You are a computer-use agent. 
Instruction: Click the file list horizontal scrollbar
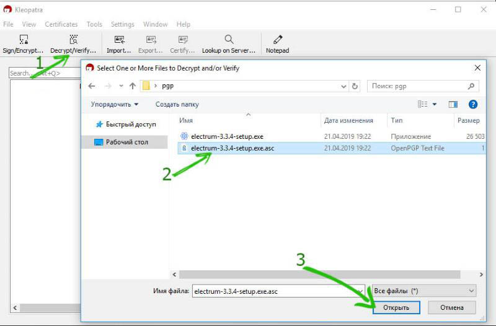[319, 275]
